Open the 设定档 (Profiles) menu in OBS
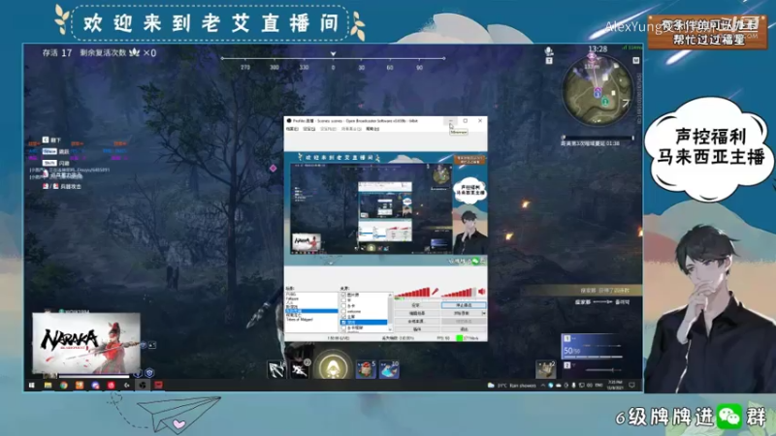The image size is (776, 436). [328, 129]
